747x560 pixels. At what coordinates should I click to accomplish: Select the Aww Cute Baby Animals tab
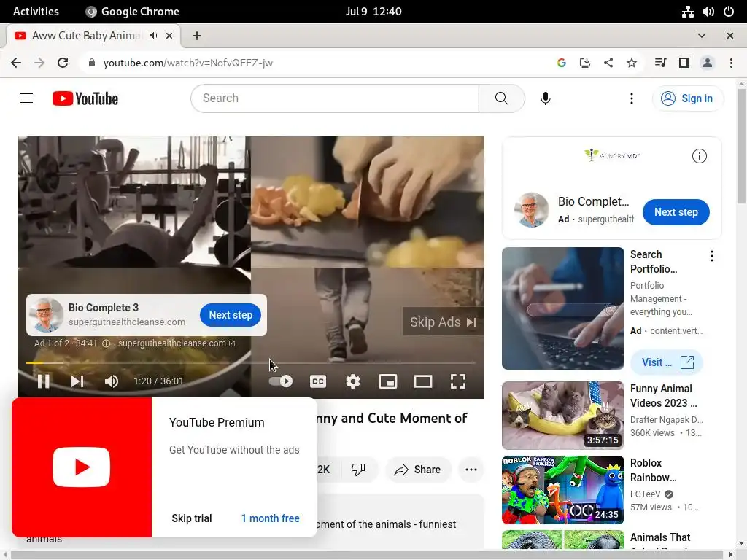tap(86, 36)
